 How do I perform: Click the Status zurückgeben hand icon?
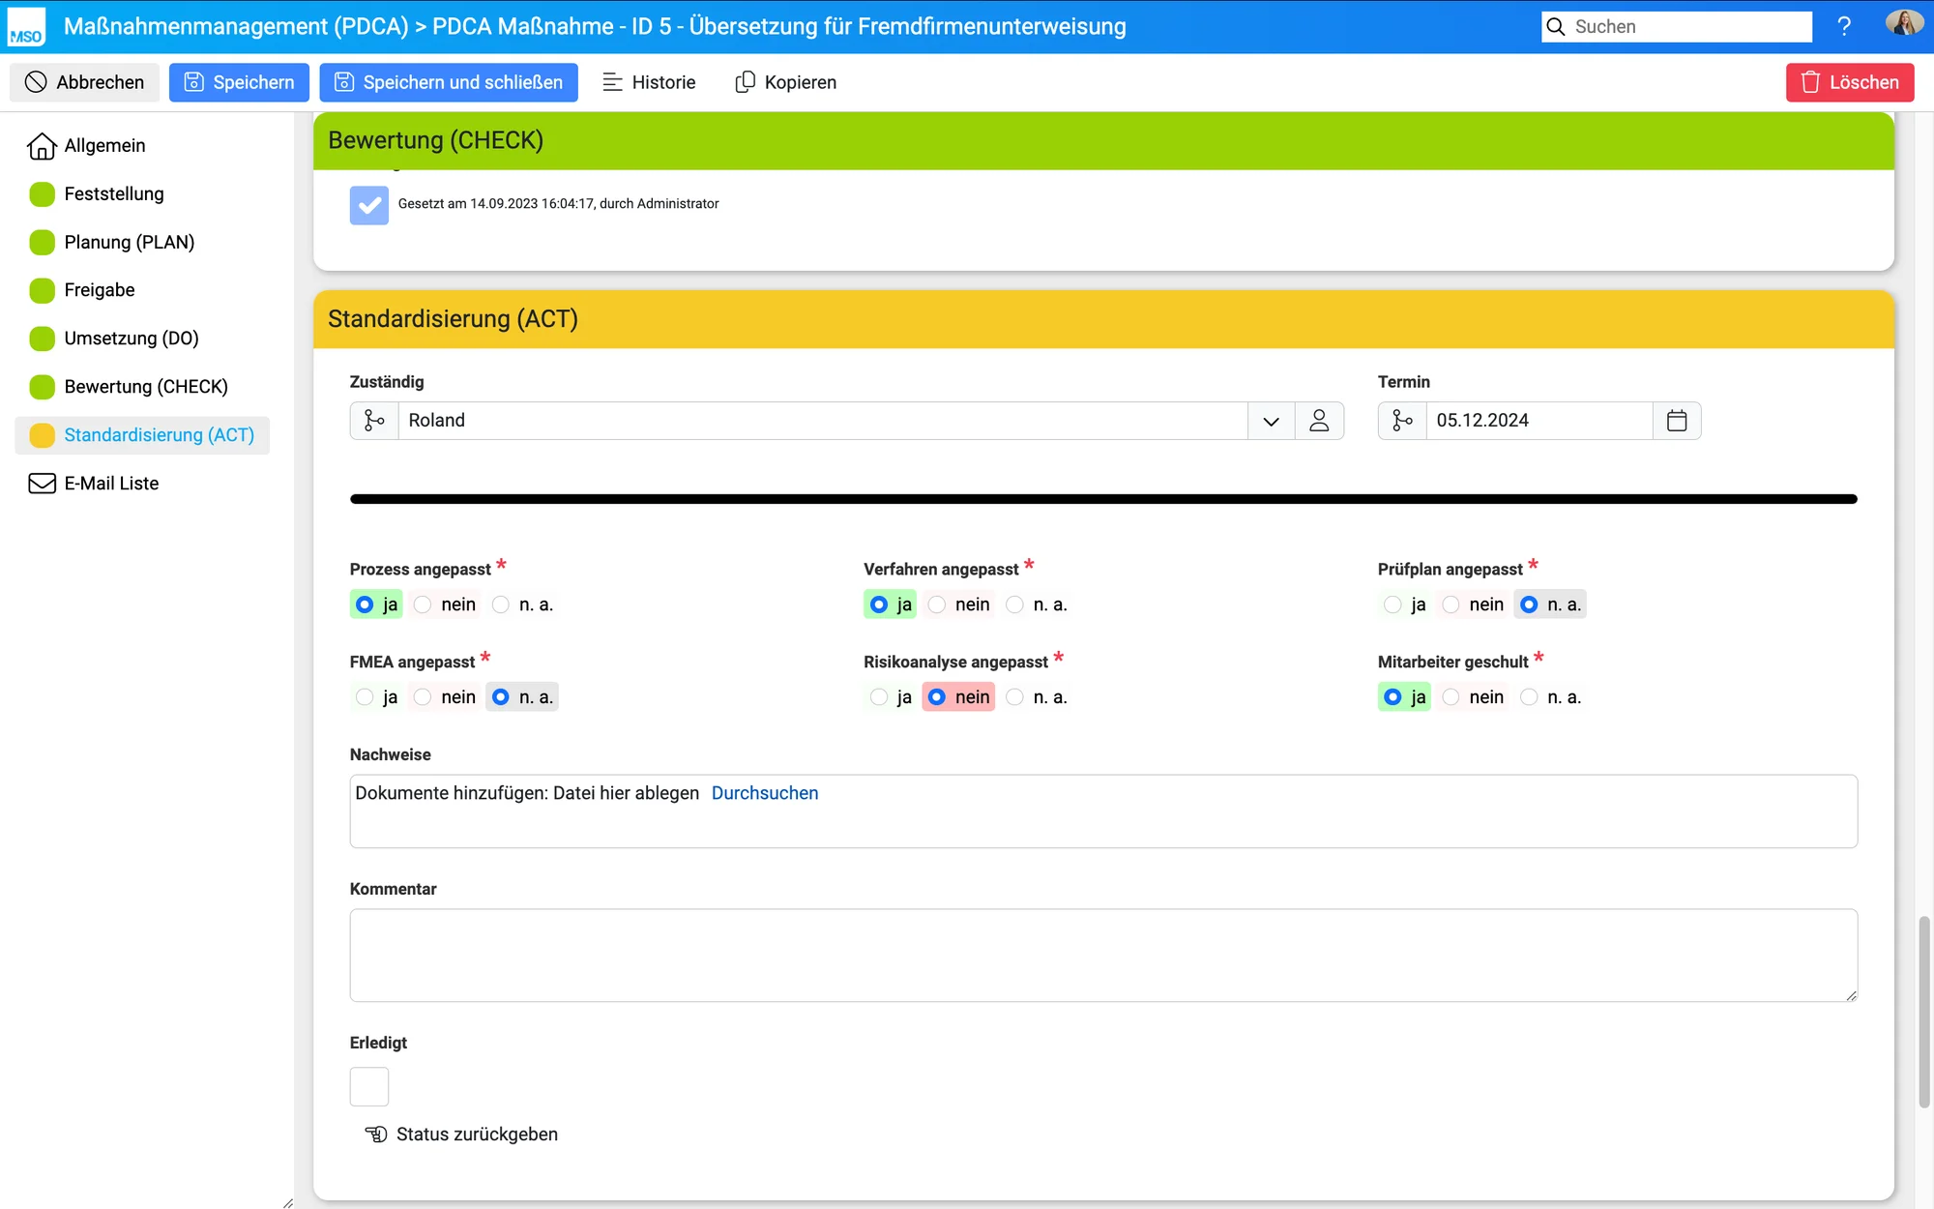[x=375, y=1134]
